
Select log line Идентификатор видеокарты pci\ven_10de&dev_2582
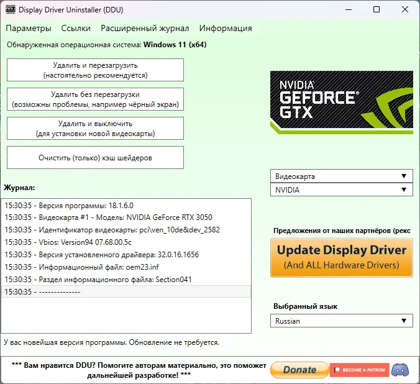(126, 230)
